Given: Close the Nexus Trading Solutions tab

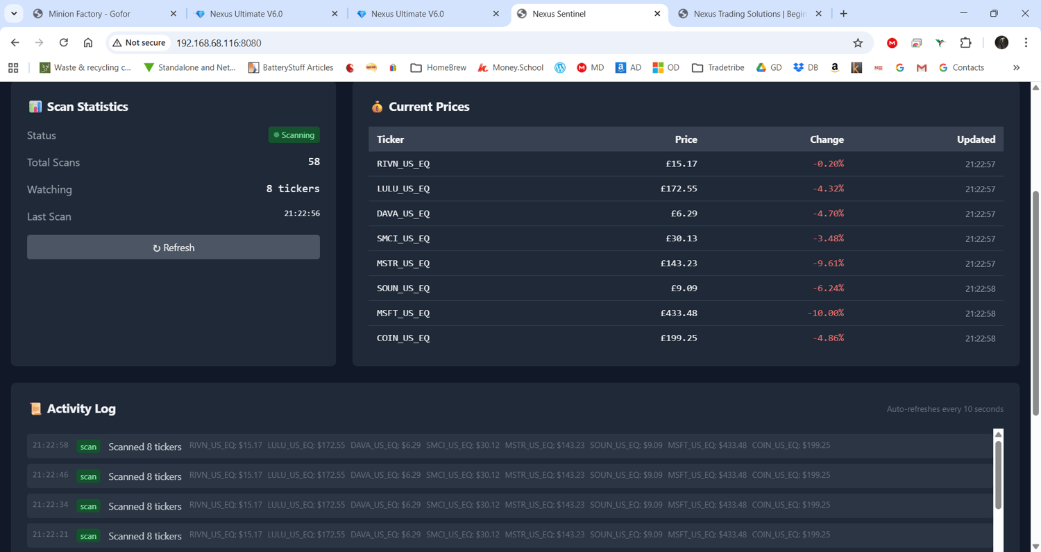Looking at the screenshot, I should [818, 14].
